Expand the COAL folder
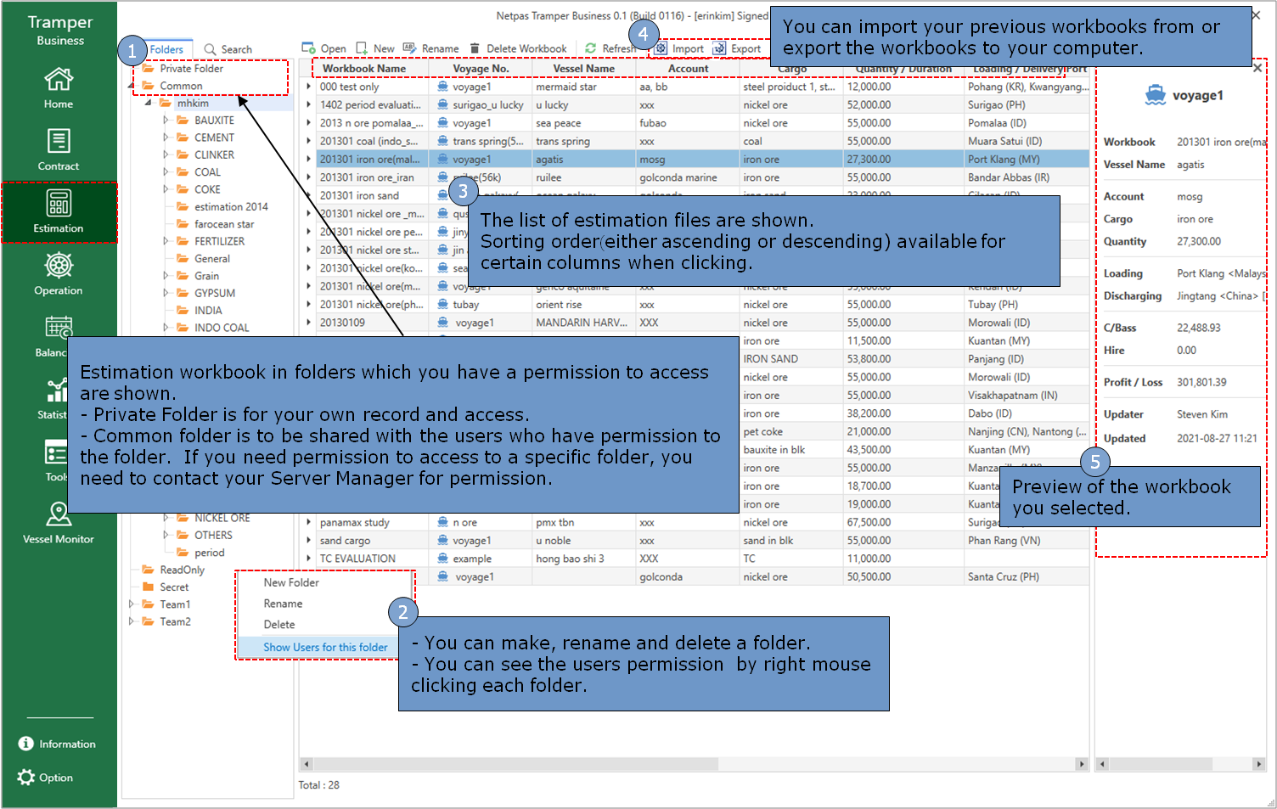1277x809 pixels. [x=166, y=172]
